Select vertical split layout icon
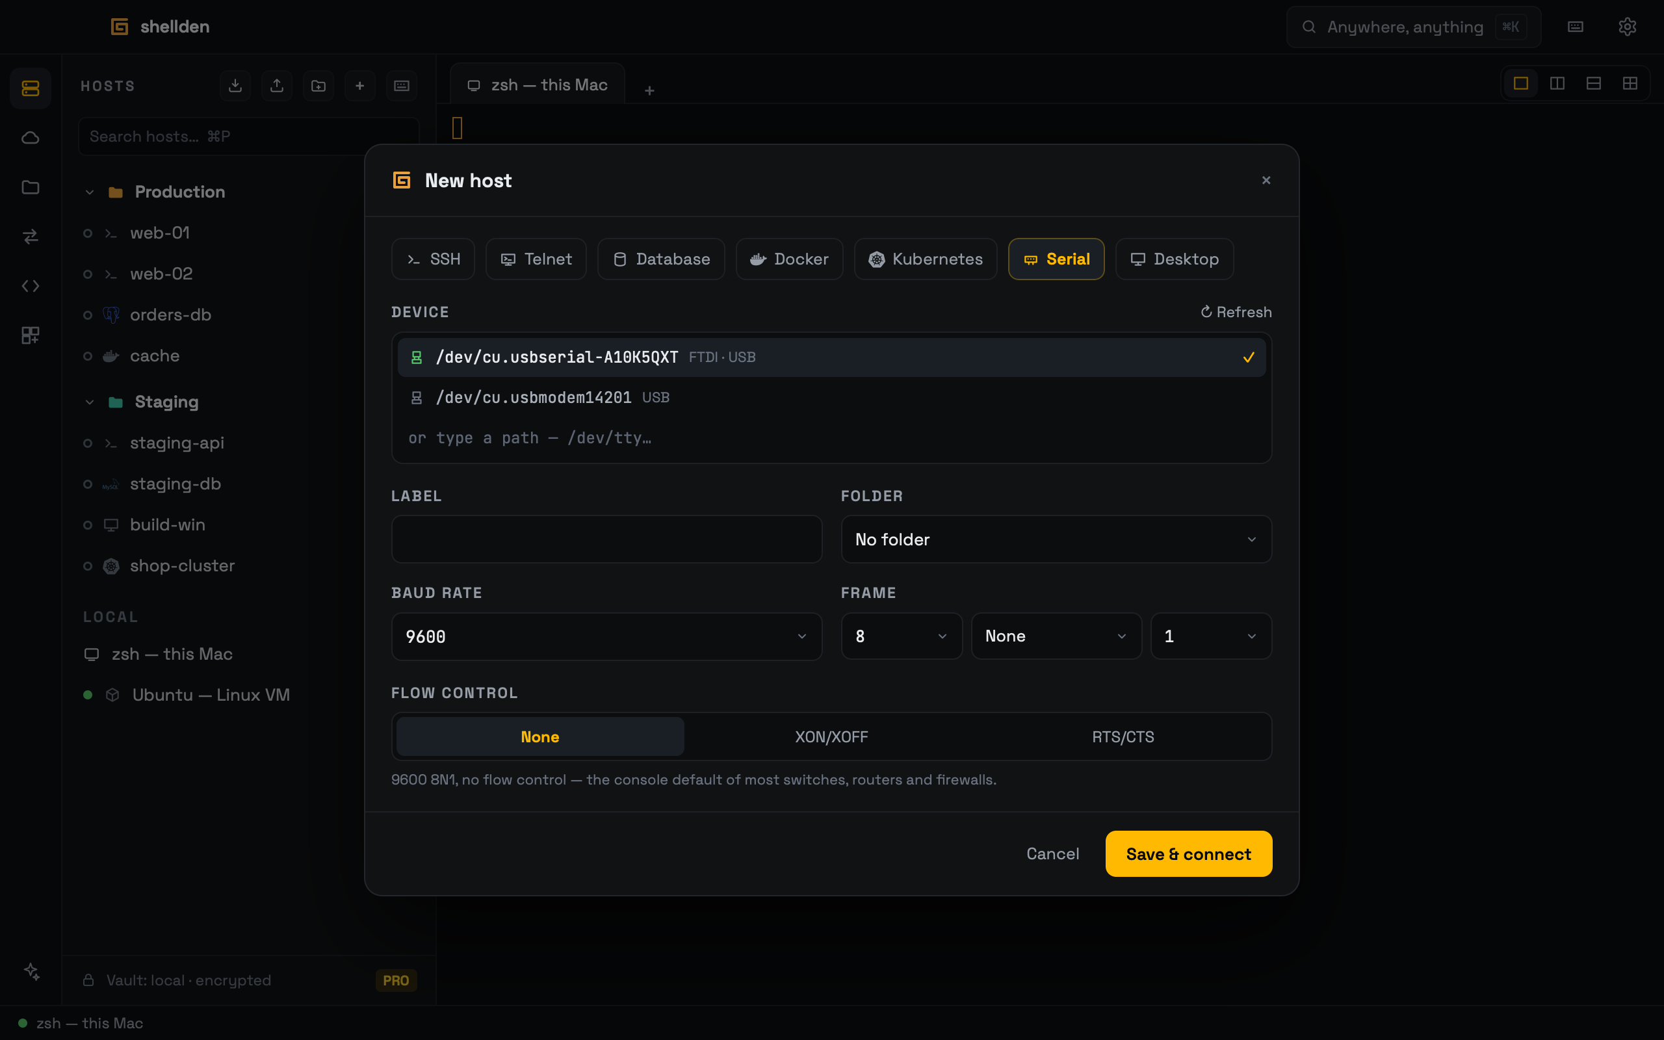The image size is (1664, 1040). [1557, 83]
